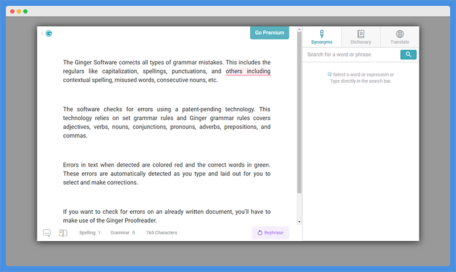Click the Grammar error count
Screen dimensions: 456x272
(x=123, y=233)
